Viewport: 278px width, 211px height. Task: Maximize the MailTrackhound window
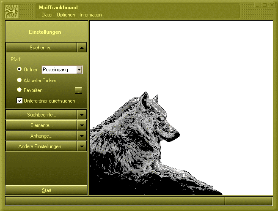(264, 5)
